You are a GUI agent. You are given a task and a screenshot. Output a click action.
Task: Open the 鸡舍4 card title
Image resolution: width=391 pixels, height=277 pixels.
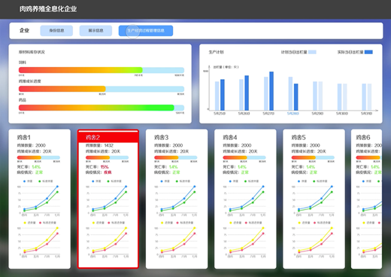coord(230,138)
